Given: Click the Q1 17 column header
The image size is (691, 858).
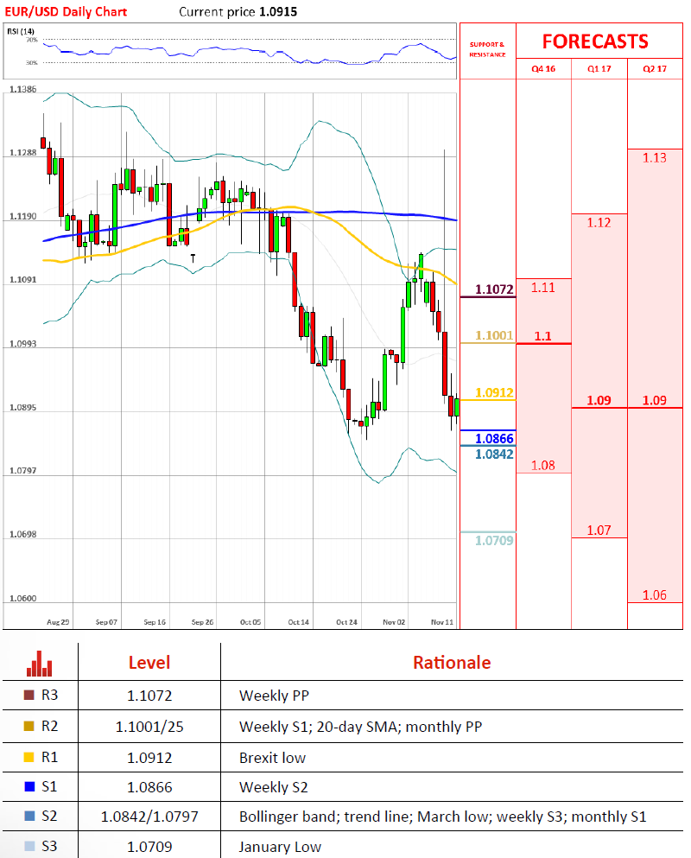Looking at the screenshot, I should tap(599, 69).
